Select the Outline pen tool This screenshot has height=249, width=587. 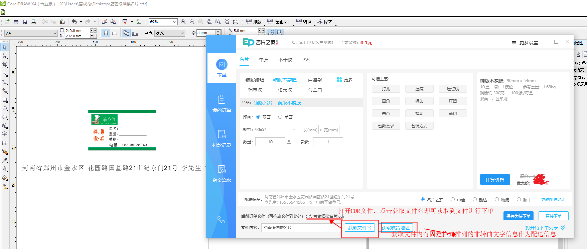pyautogui.click(x=5, y=169)
